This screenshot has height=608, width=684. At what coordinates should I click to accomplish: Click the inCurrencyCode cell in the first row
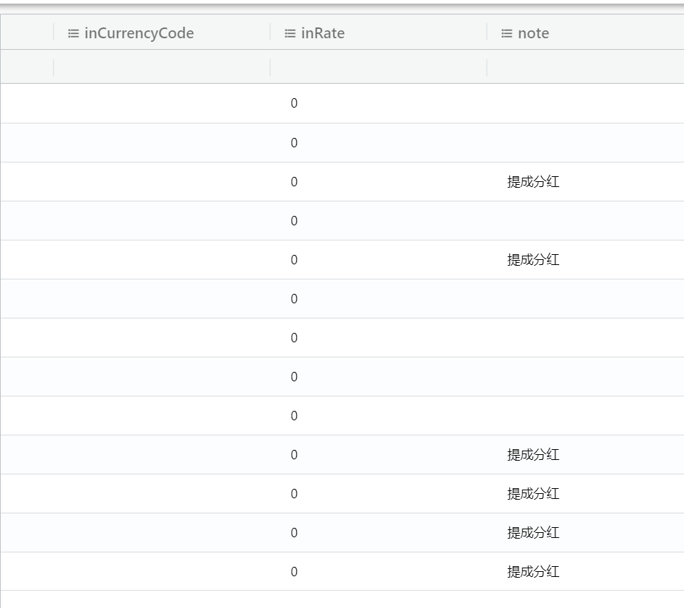click(162, 103)
